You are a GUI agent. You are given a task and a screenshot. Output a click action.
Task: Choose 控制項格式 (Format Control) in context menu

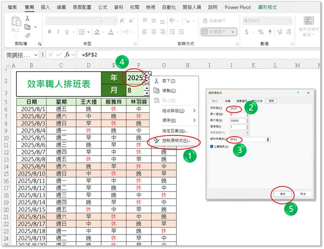[174, 141]
